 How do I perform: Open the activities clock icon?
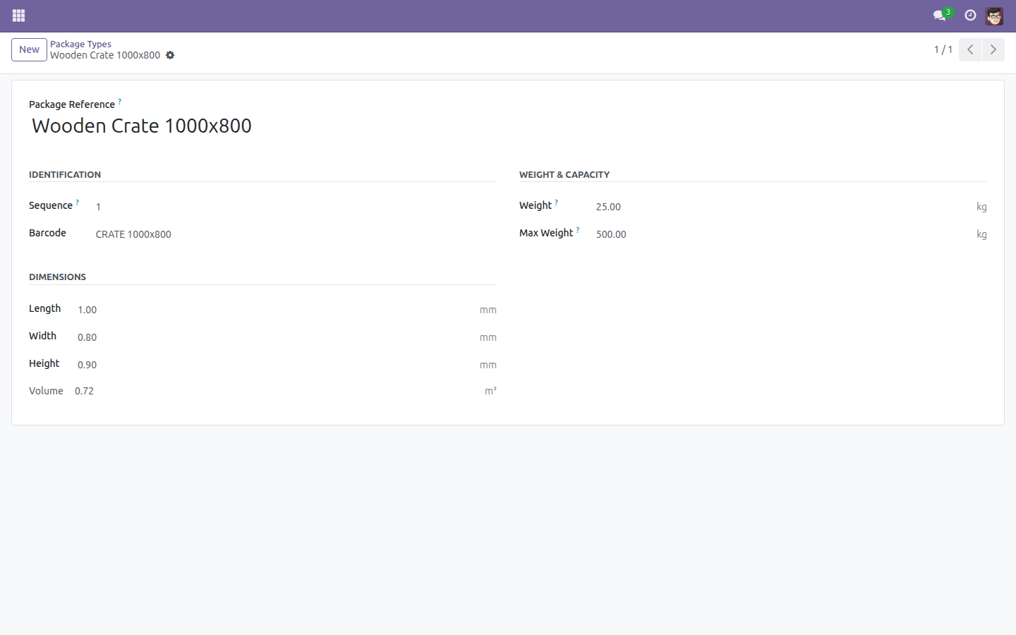click(970, 16)
